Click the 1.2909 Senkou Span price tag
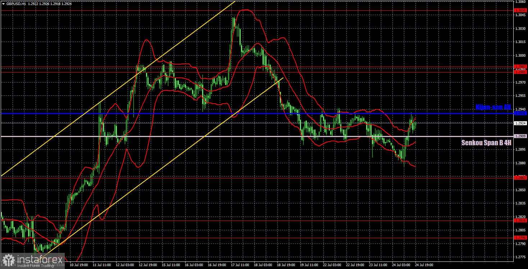Screen dimensions: 528x269 click(520, 136)
